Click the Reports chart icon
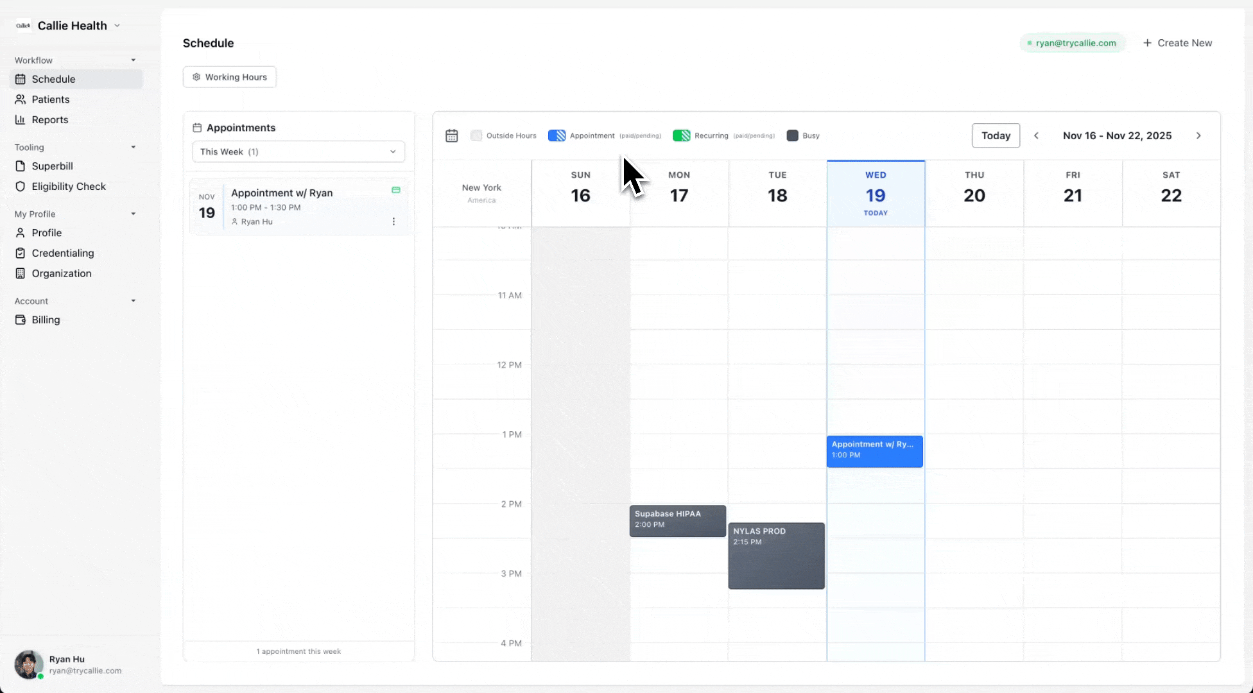The image size is (1253, 693). click(21, 119)
